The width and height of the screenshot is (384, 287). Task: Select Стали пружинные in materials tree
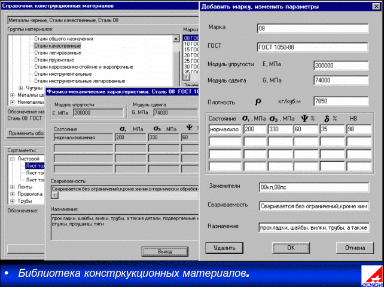[54, 60]
